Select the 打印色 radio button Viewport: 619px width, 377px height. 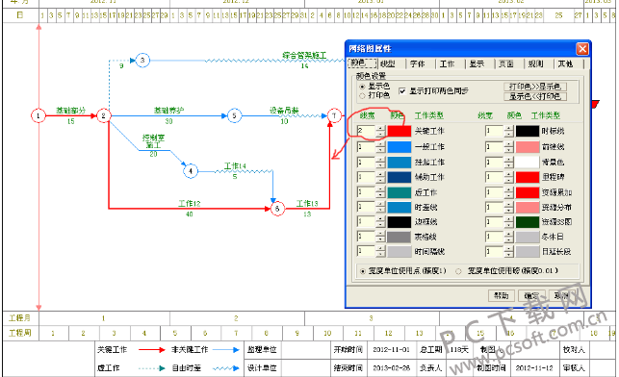[362, 96]
